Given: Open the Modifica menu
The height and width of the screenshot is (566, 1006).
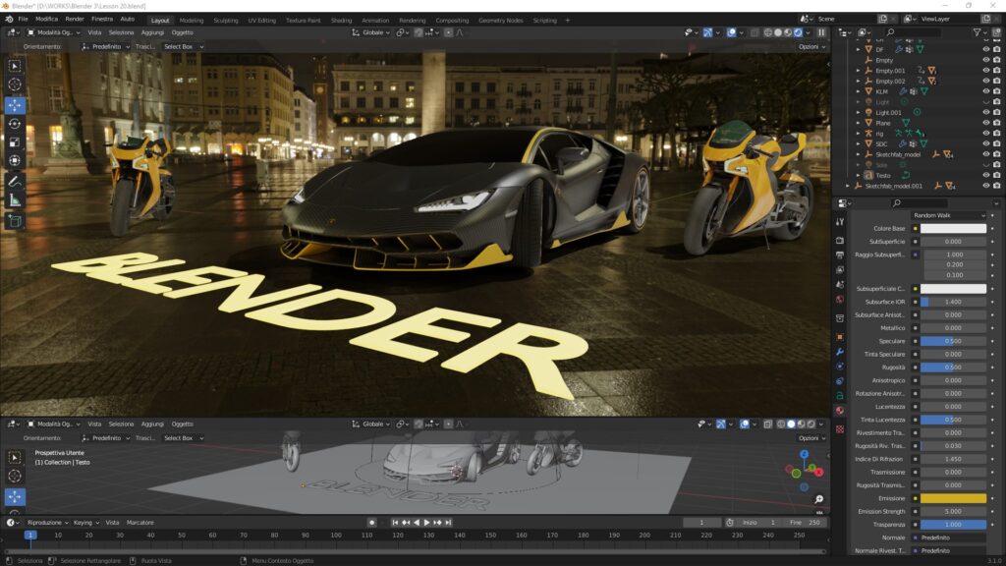Looking at the screenshot, I should point(46,20).
